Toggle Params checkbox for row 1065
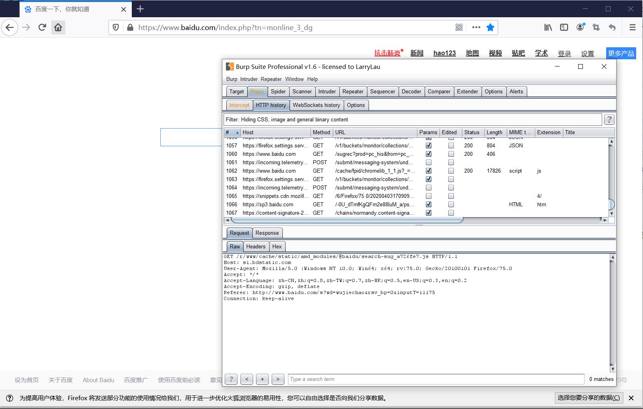643x409 pixels. click(429, 196)
